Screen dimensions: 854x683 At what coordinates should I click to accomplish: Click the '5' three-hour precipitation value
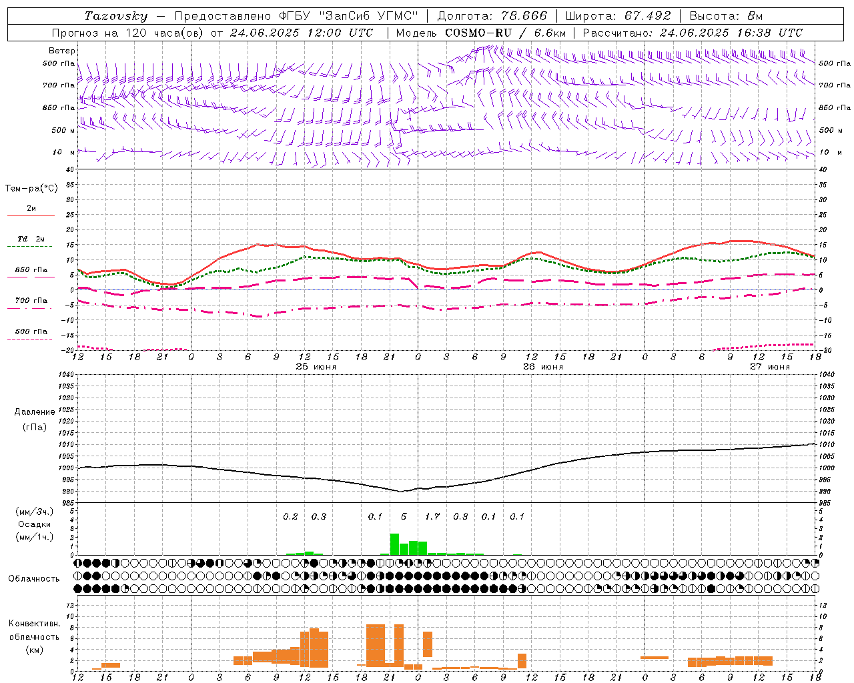point(404,516)
